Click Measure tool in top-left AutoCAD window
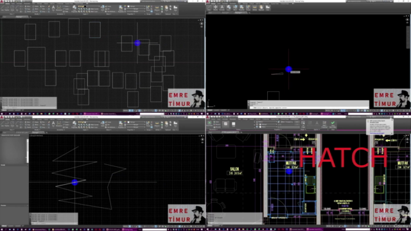Screen dimensions: 411x231 click(157, 8)
